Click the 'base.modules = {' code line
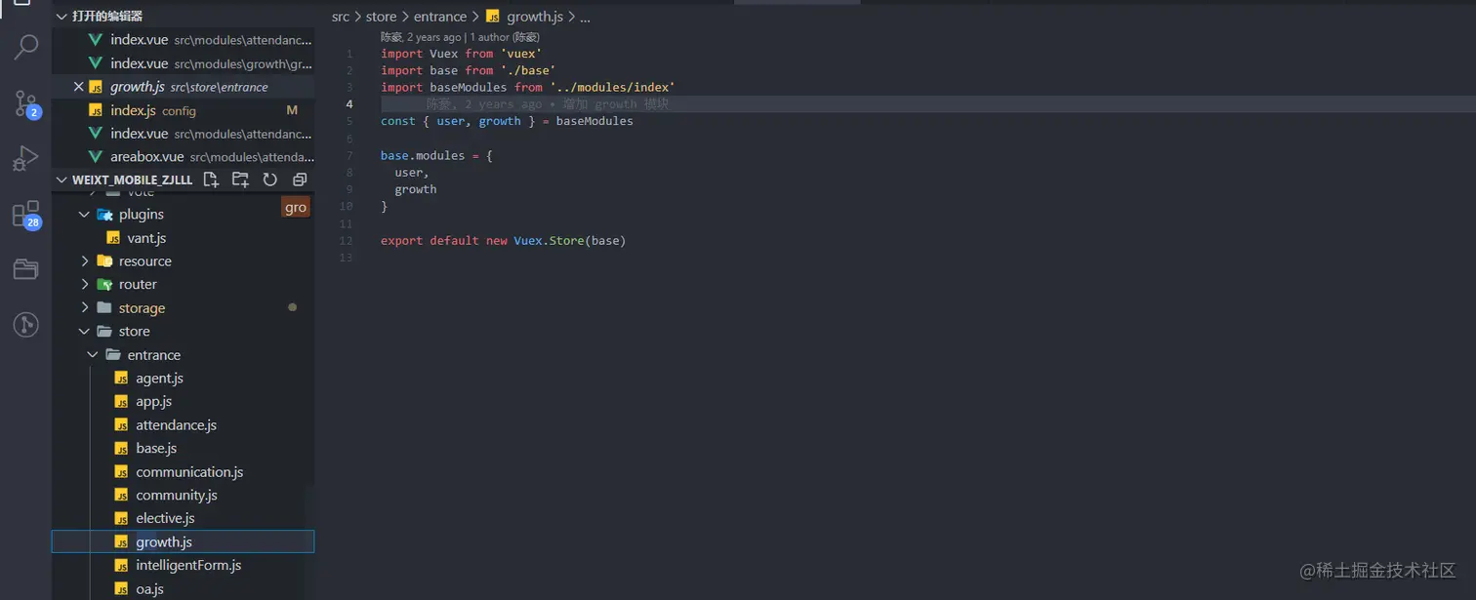Image resolution: width=1476 pixels, height=600 pixels. click(x=436, y=156)
